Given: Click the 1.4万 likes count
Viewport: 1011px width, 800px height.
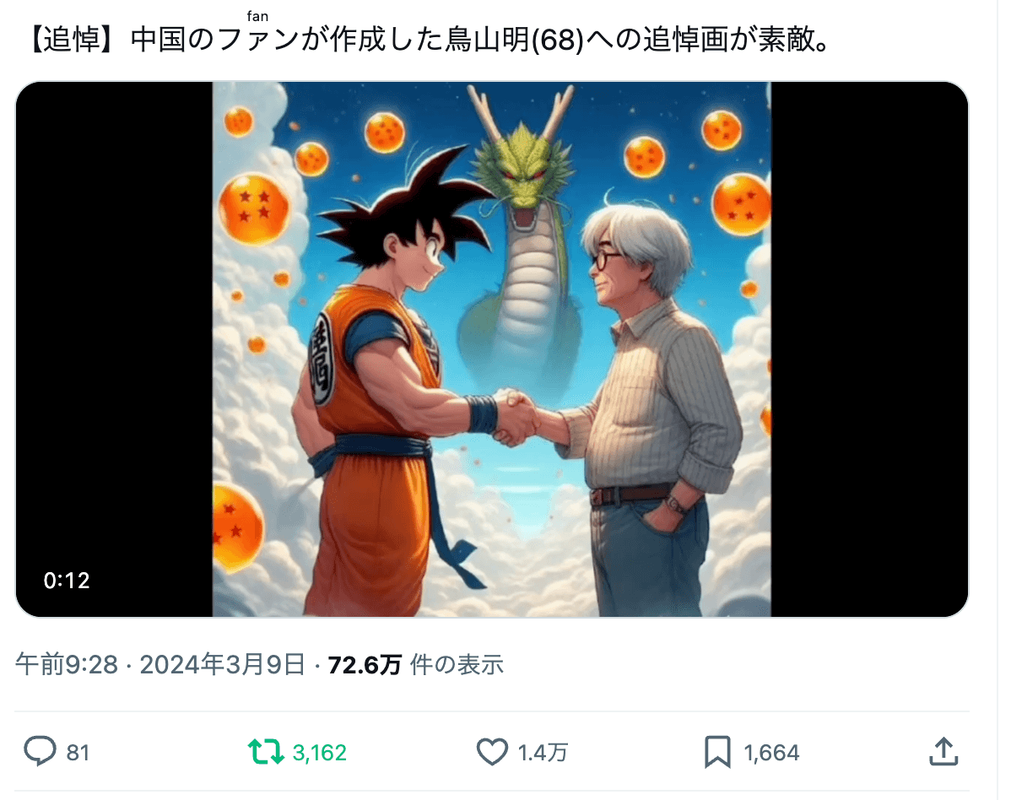Looking at the screenshot, I should click(543, 752).
